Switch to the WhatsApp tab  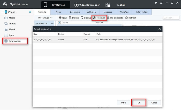coord(124,12)
